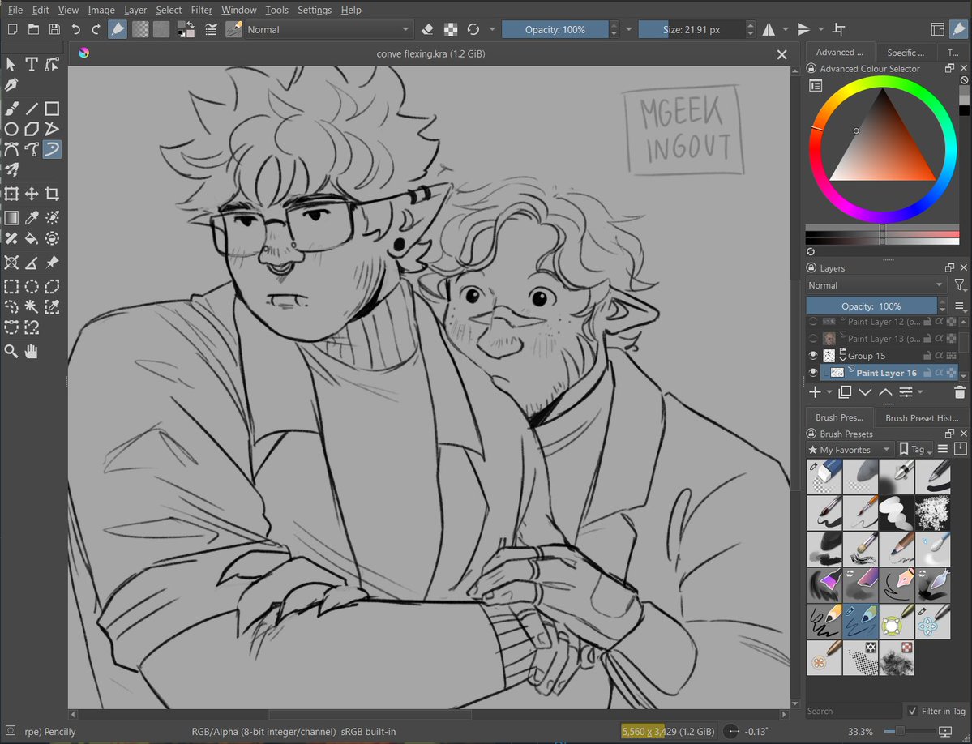Show Paint Layer 12
972x744 pixels.
[812, 322]
